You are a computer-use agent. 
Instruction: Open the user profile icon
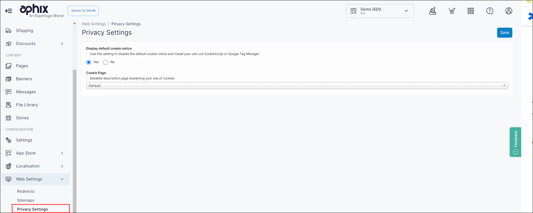(x=509, y=11)
